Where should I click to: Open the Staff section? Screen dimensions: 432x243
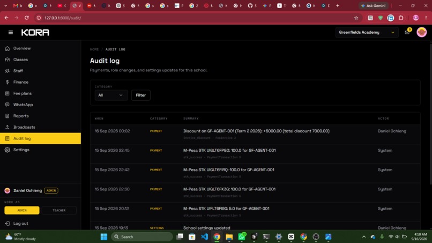tap(18, 71)
